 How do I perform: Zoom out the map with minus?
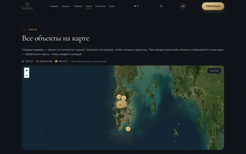point(27,76)
